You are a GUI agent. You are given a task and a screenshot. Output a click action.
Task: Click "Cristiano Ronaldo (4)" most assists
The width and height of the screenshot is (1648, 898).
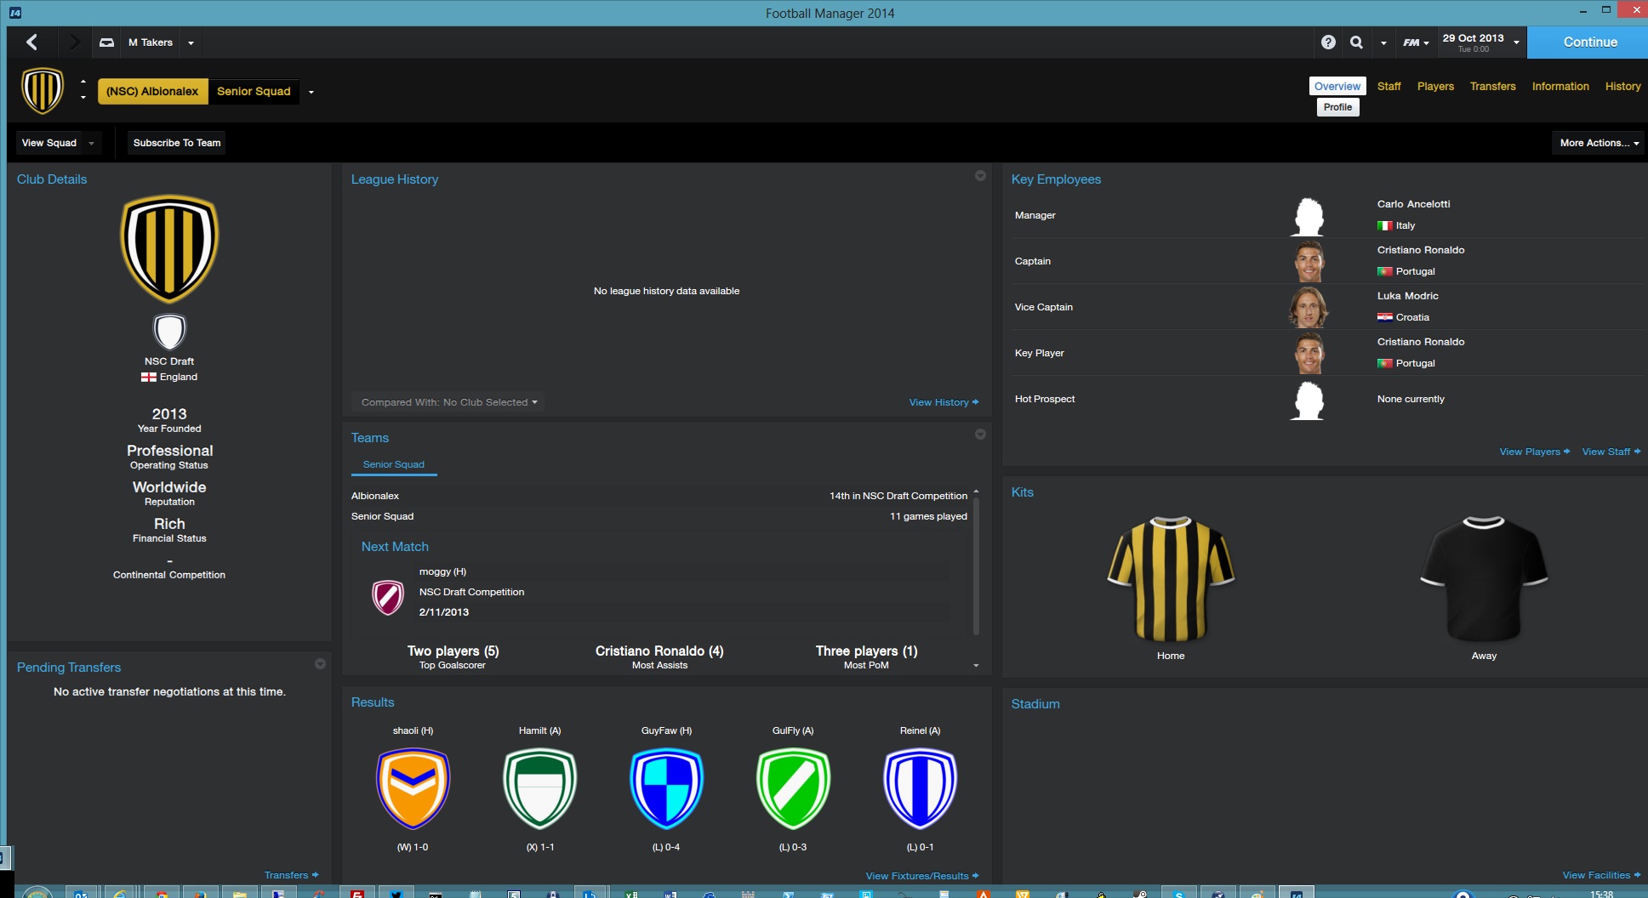[659, 651]
